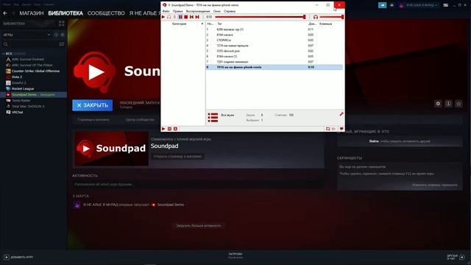Click Steam back arrow navigation
Image resolution: width=471 pixels, height=265 pixels.
tap(5, 13)
